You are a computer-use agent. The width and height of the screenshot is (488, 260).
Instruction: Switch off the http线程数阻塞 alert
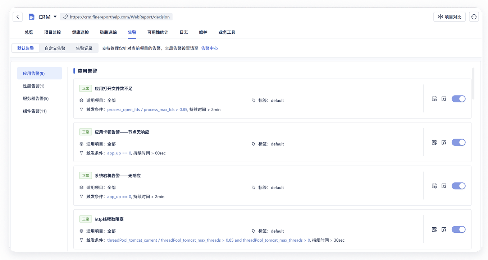[x=459, y=229]
